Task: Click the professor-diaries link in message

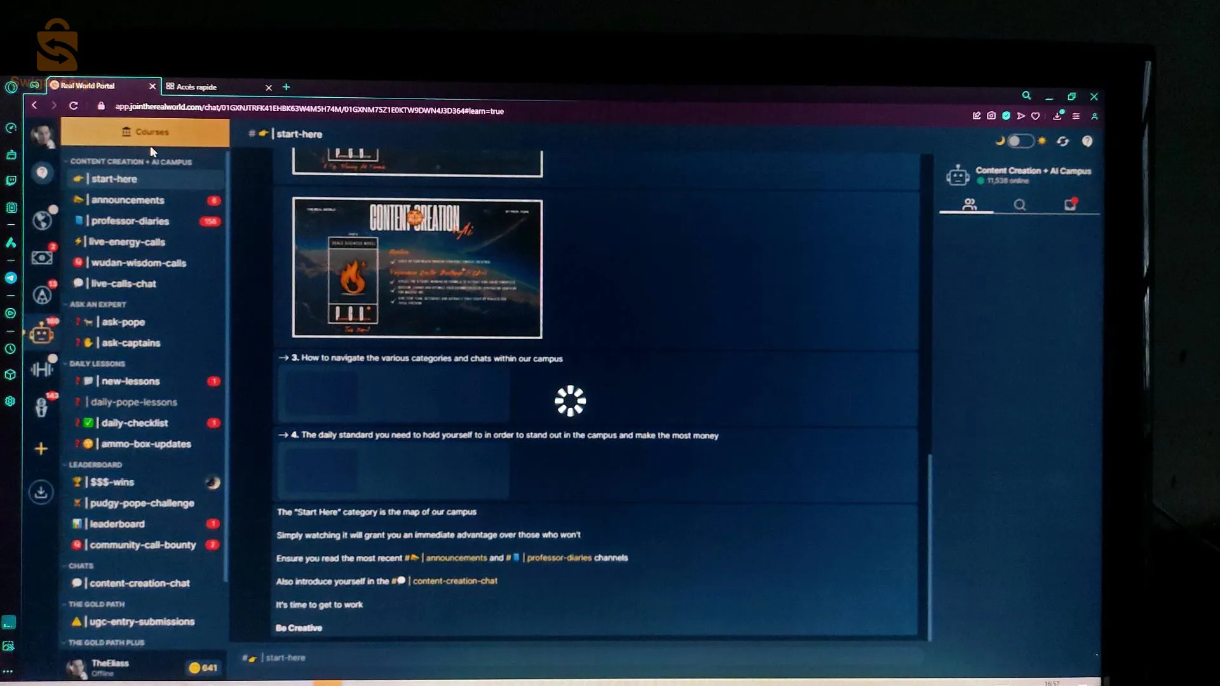Action: [559, 558]
